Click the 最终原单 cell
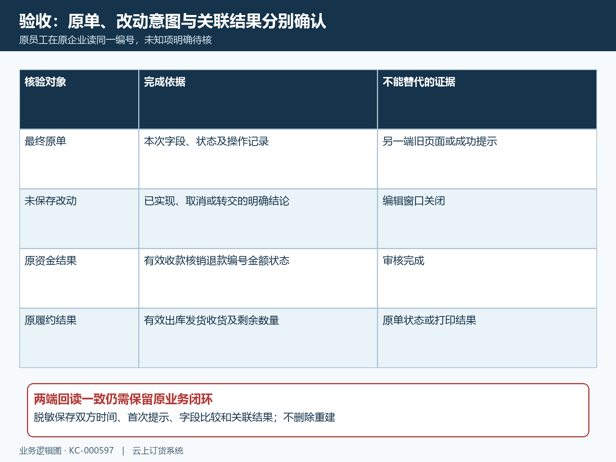Screen dimensions: 616x462 [x=79, y=159]
